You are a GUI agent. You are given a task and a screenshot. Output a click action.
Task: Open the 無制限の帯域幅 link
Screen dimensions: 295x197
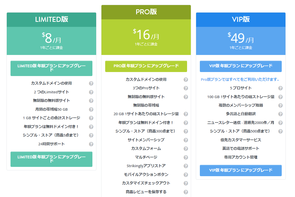pyautogui.click(x=146, y=105)
